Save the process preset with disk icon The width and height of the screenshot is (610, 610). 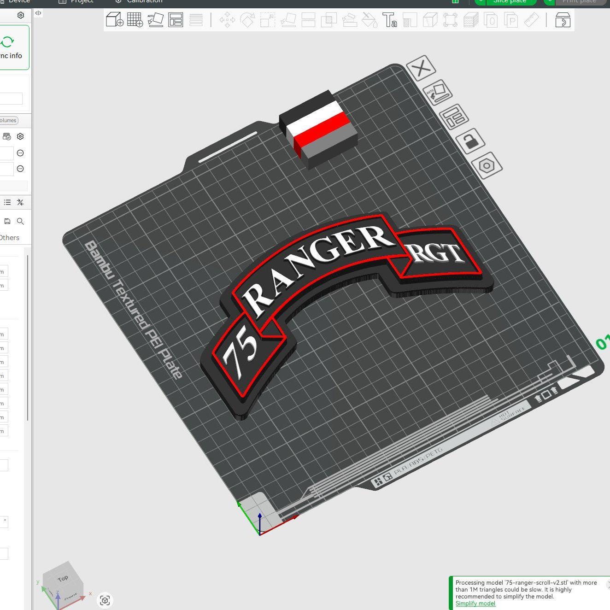pos(7,221)
